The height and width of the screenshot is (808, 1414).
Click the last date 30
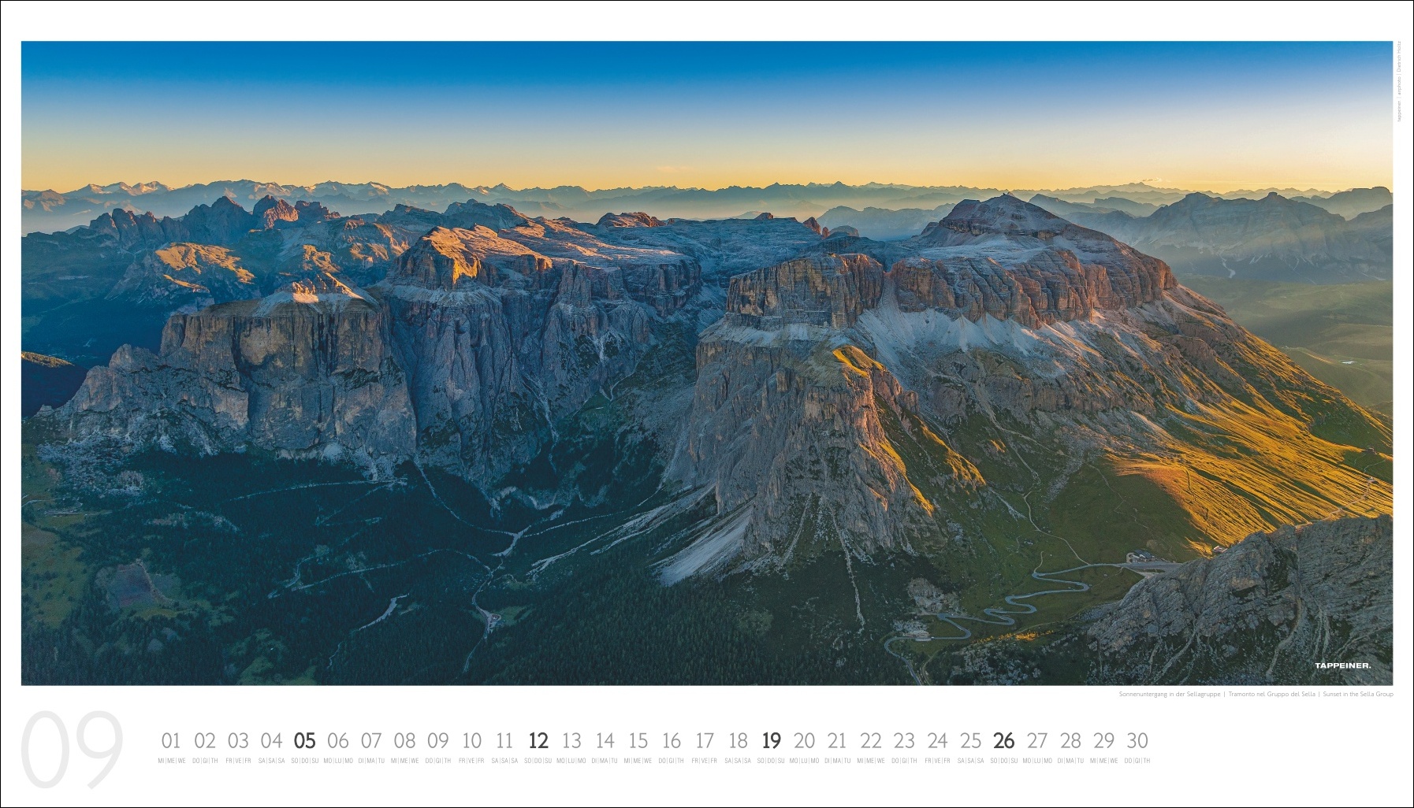(1137, 741)
